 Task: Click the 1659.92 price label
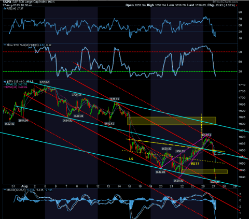click(x=167, y=149)
